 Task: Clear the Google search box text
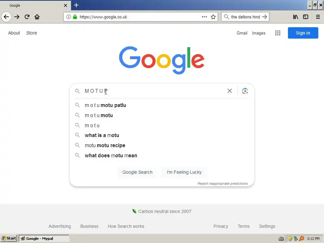point(230,91)
